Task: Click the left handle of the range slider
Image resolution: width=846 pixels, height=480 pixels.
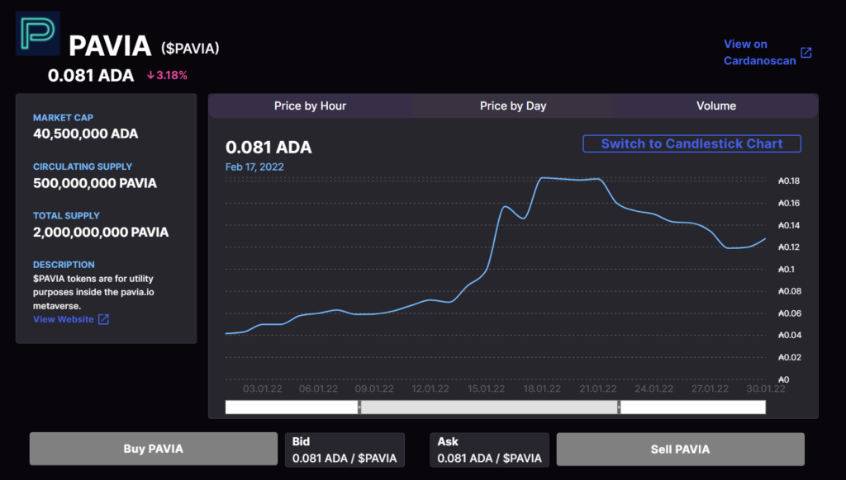Action: coord(359,407)
